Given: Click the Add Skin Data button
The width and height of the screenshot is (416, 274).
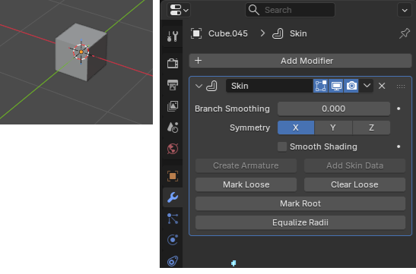Looking at the screenshot, I should (354, 165).
